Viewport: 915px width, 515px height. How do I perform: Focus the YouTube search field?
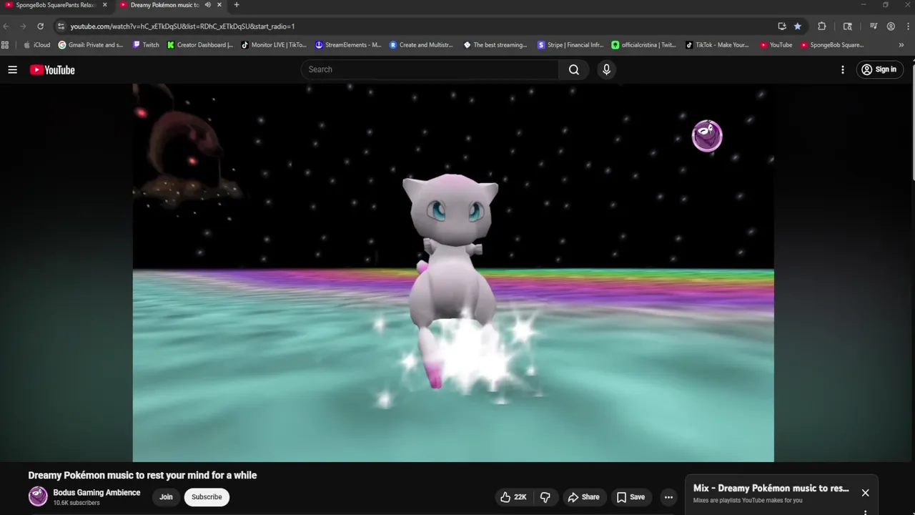[x=430, y=69]
